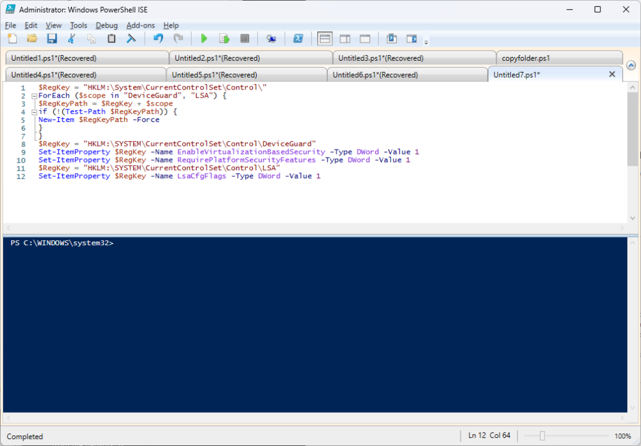Collapse the script pane with the round chevron
Screen dimensions: 641x446
click(x=631, y=66)
